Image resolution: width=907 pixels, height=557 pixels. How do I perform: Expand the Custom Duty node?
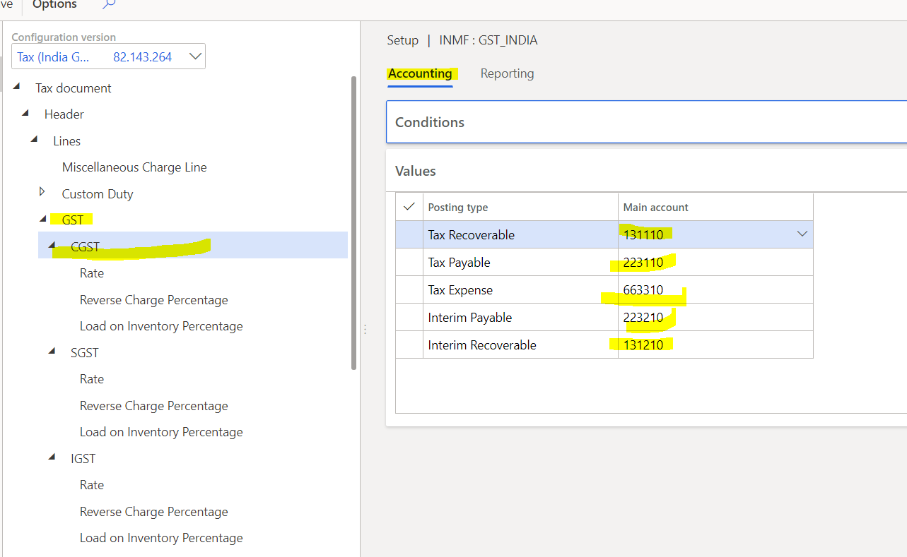pos(41,193)
